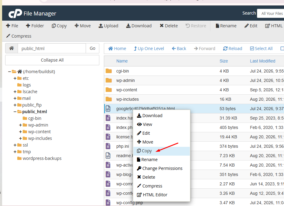This screenshot has height=206, width=284.
Task: Sort files by the Name column header
Action: click(x=122, y=61)
